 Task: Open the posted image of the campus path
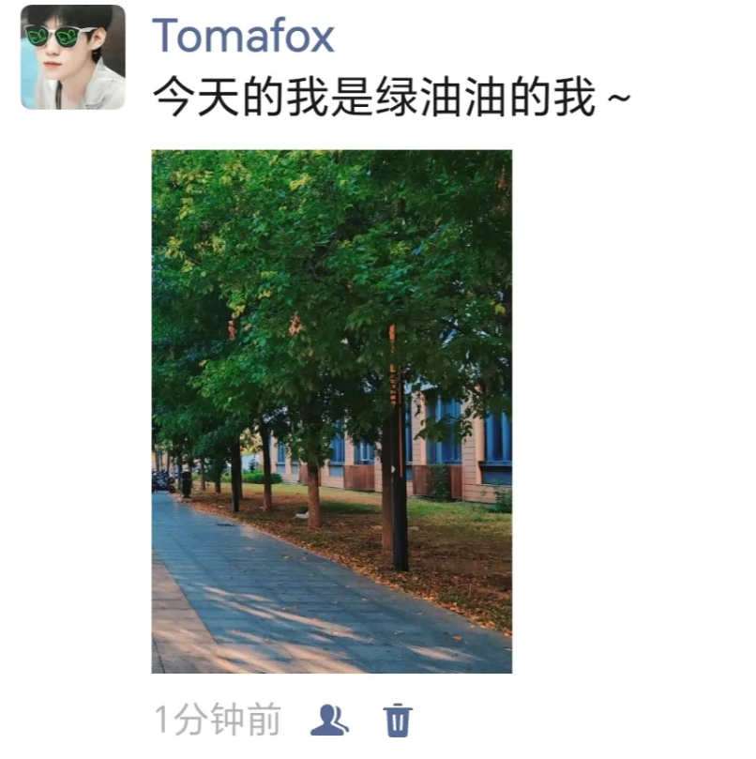coord(331,412)
